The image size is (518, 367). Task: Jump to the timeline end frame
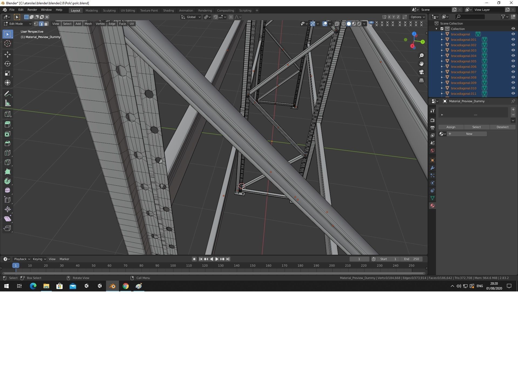(228, 259)
